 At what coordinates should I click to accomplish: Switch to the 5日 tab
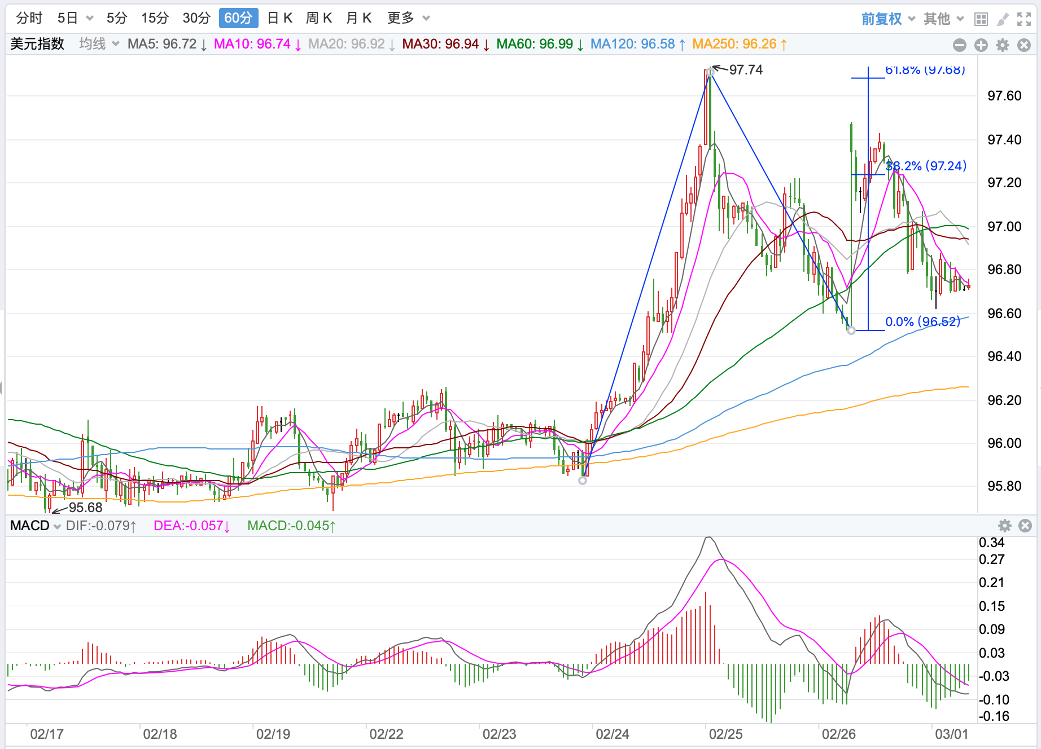[x=68, y=18]
